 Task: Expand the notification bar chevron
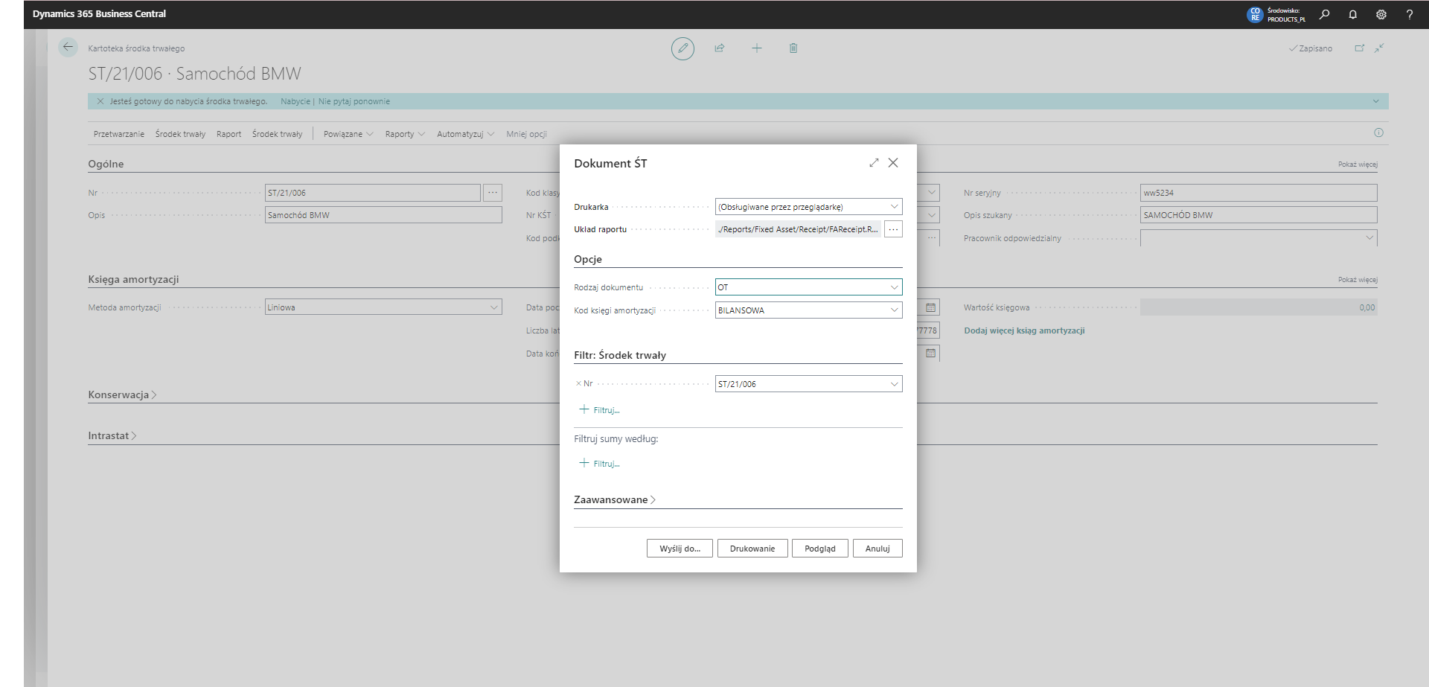pos(1375,101)
